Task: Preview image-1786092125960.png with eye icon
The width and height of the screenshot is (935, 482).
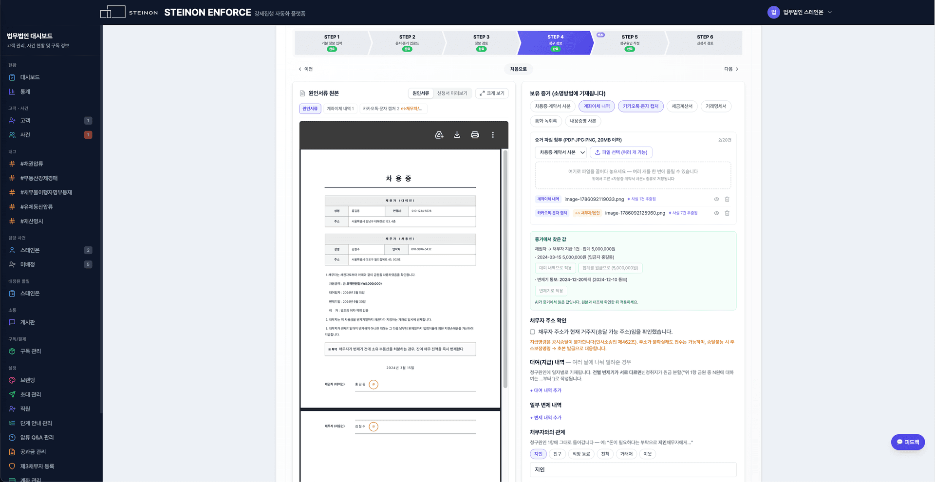Action: (716, 213)
